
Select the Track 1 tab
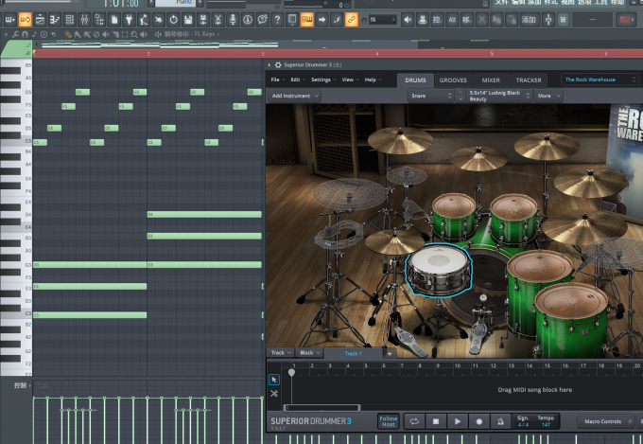point(353,353)
